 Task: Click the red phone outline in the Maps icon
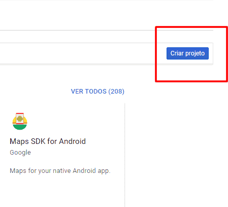[20, 119]
